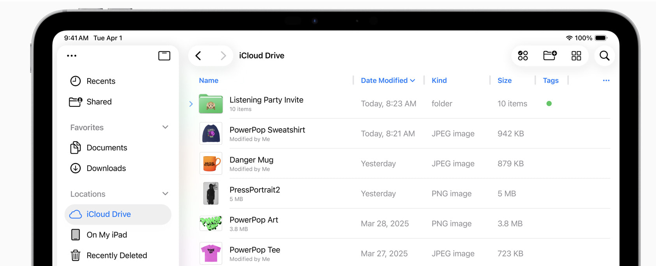Open PowerPop Tee thumbnail

[211, 253]
